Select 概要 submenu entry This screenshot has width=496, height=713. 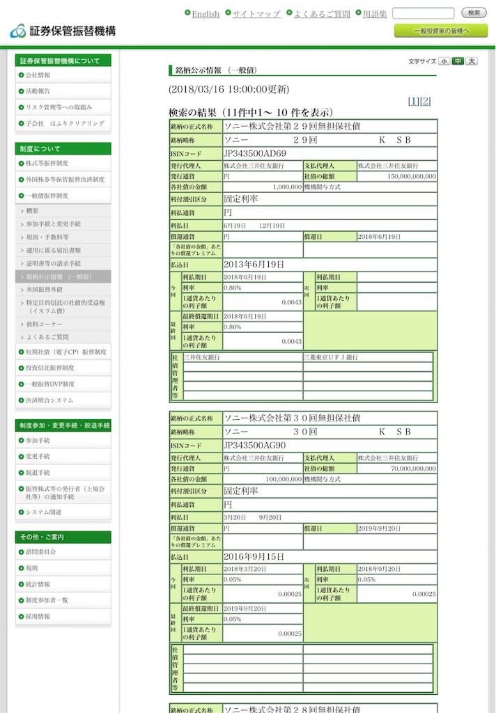(x=63, y=211)
